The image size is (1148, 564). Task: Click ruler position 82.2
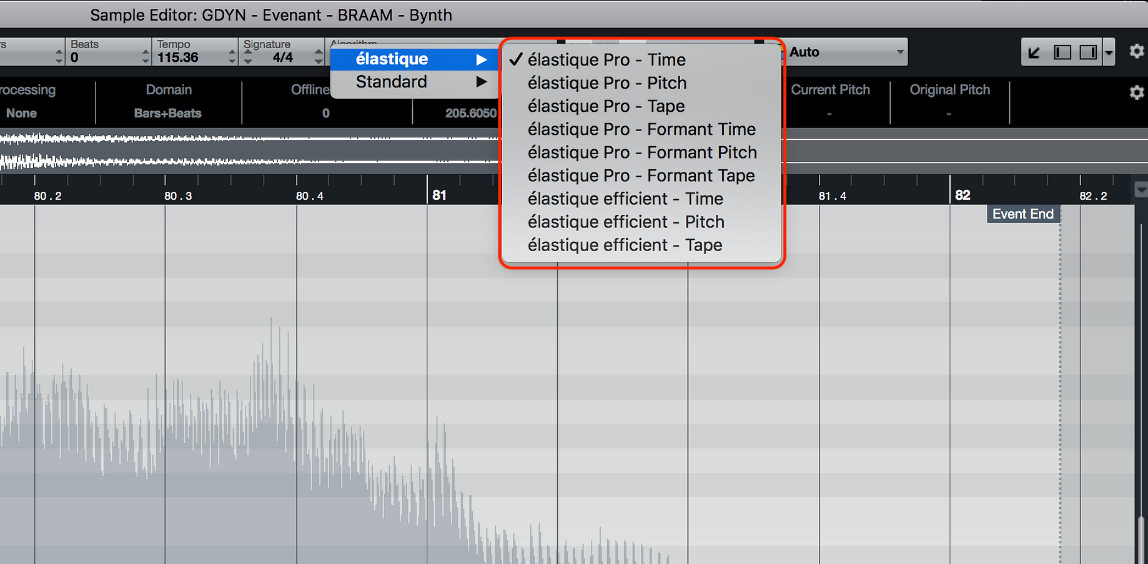point(1094,196)
